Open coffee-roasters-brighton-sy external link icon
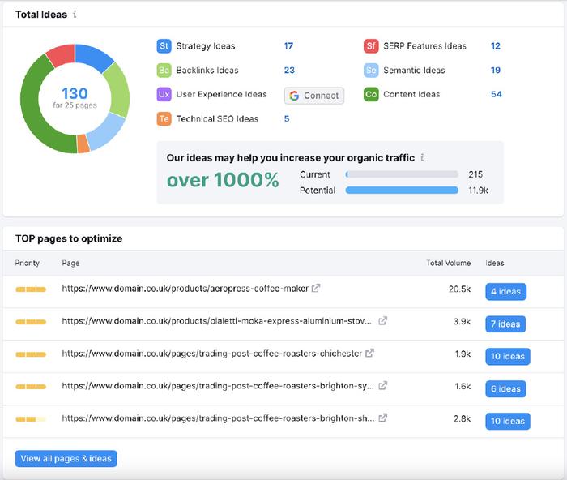 (x=382, y=385)
